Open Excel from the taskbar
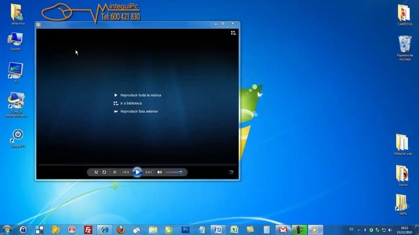419x235 pixels. pos(234,230)
